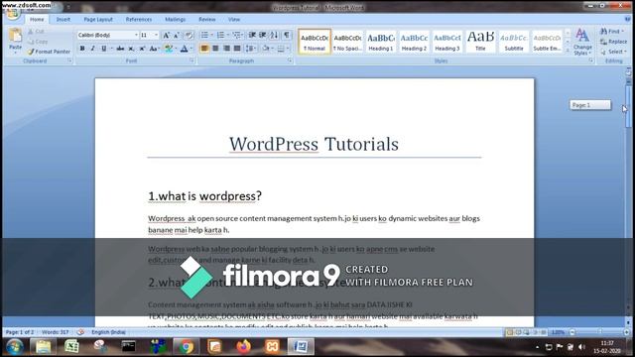
Task: Click the Shrink Font icon
Action: click(177, 36)
